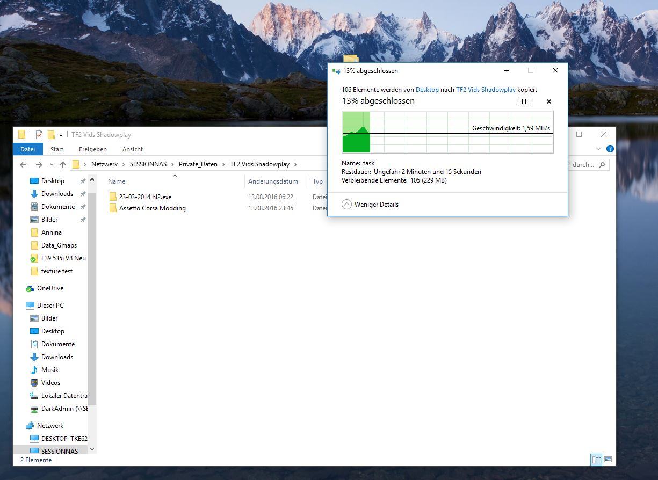
Task: Open Bilder under Dieser PC
Action: [x=49, y=318]
